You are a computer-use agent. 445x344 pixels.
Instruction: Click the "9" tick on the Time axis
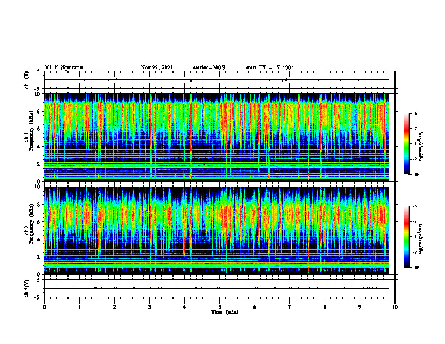point(360,307)
